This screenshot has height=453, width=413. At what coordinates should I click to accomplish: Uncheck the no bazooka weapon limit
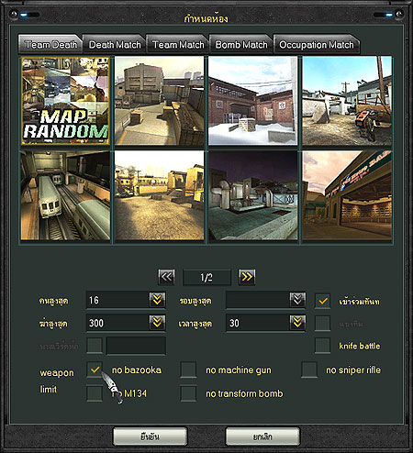95,370
